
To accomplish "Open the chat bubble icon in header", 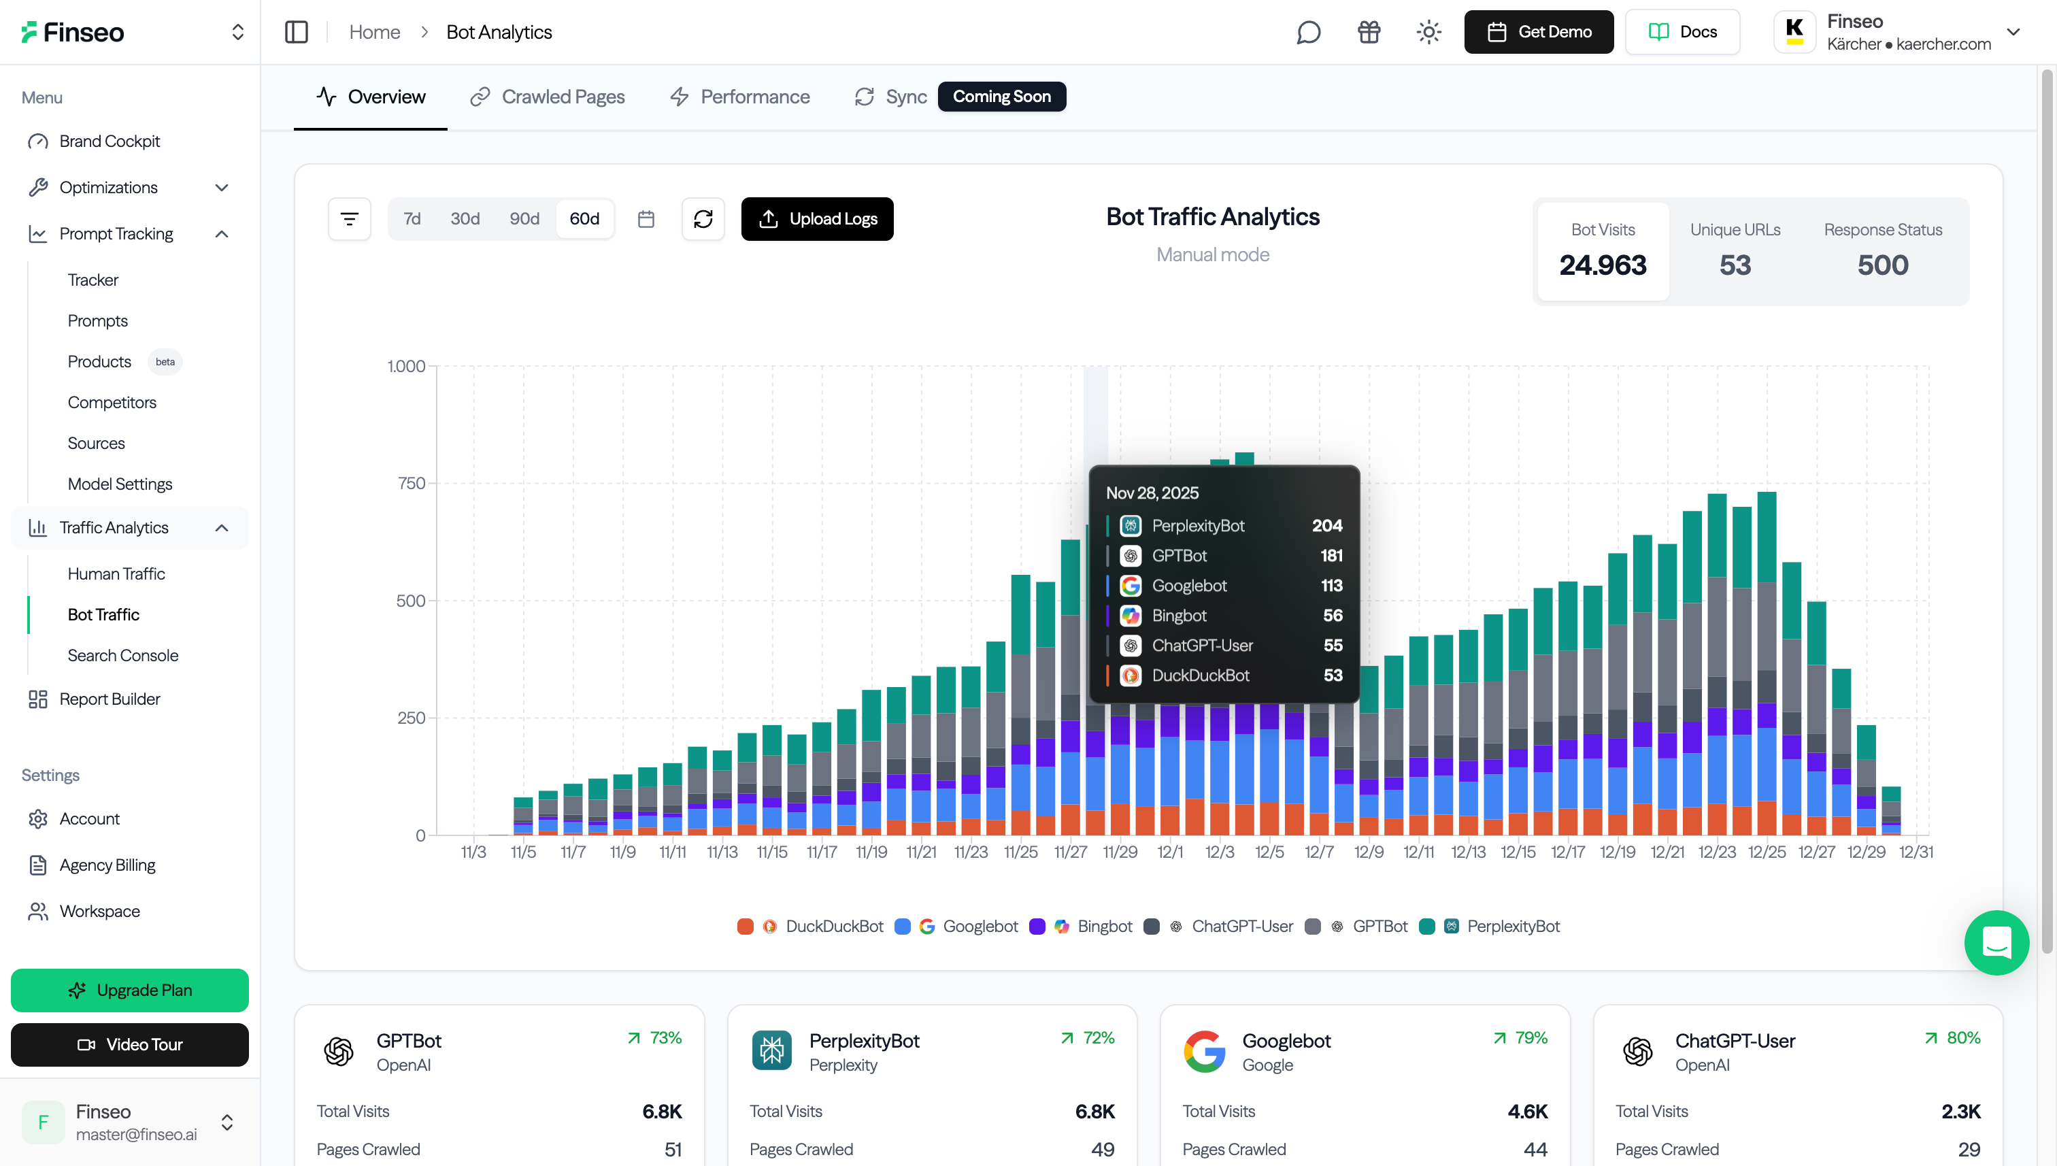I will click(x=1308, y=32).
